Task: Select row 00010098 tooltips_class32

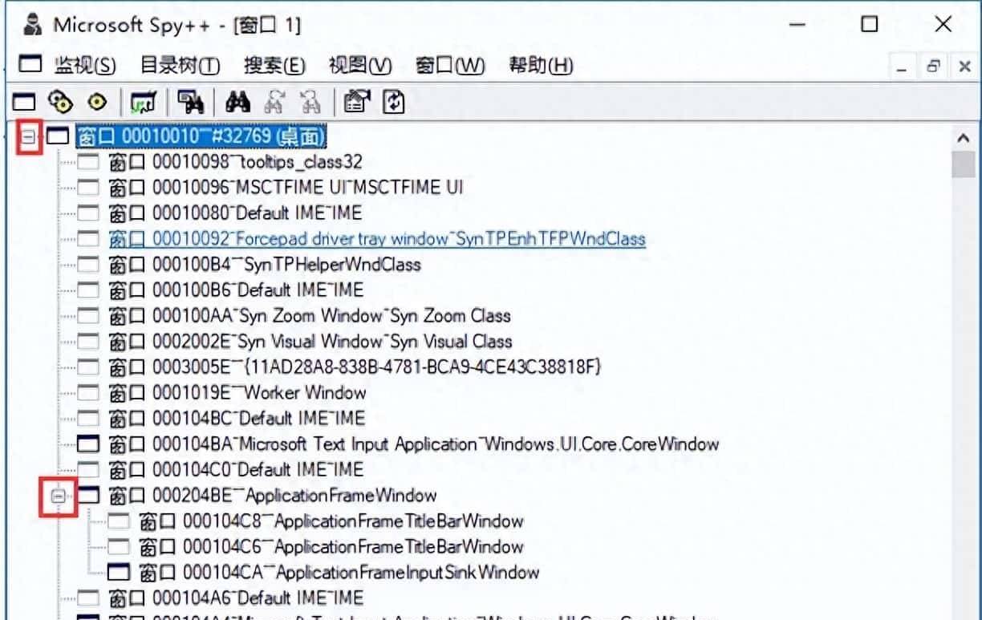Action: point(234,163)
